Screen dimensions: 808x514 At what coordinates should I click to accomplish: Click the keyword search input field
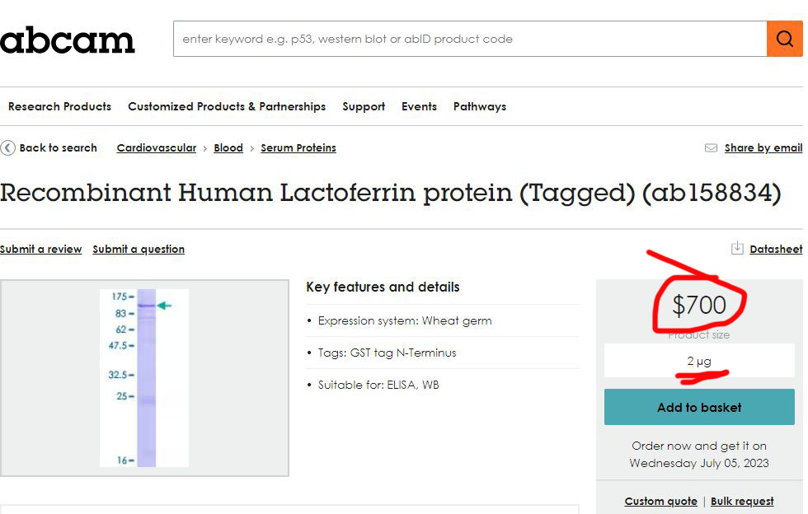point(470,39)
